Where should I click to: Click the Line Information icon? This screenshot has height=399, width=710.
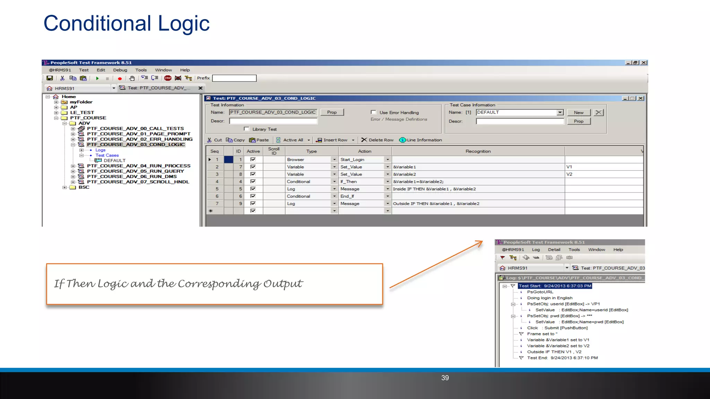click(402, 140)
